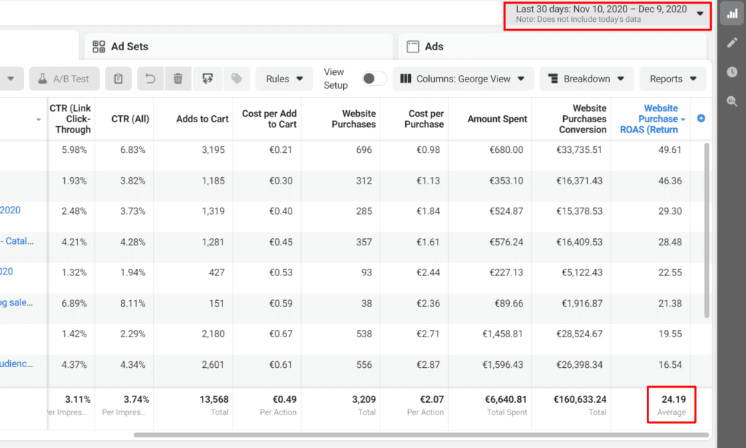
Task: Sort by CTR (Link Click-Through header
Action: click(71, 119)
